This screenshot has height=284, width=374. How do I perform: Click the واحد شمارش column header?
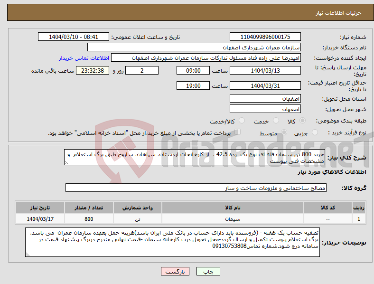138,208
